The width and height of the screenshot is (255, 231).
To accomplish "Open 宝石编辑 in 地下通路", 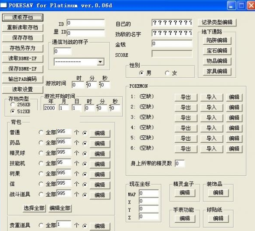I will tap(217, 51).
